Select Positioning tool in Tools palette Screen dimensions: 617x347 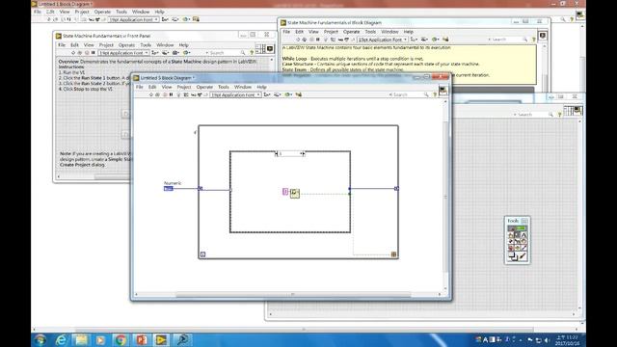[517, 235]
